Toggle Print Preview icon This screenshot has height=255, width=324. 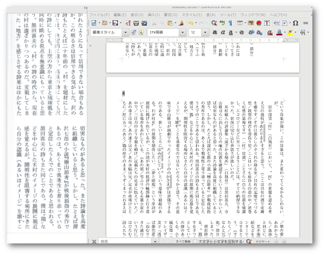coord(144,23)
